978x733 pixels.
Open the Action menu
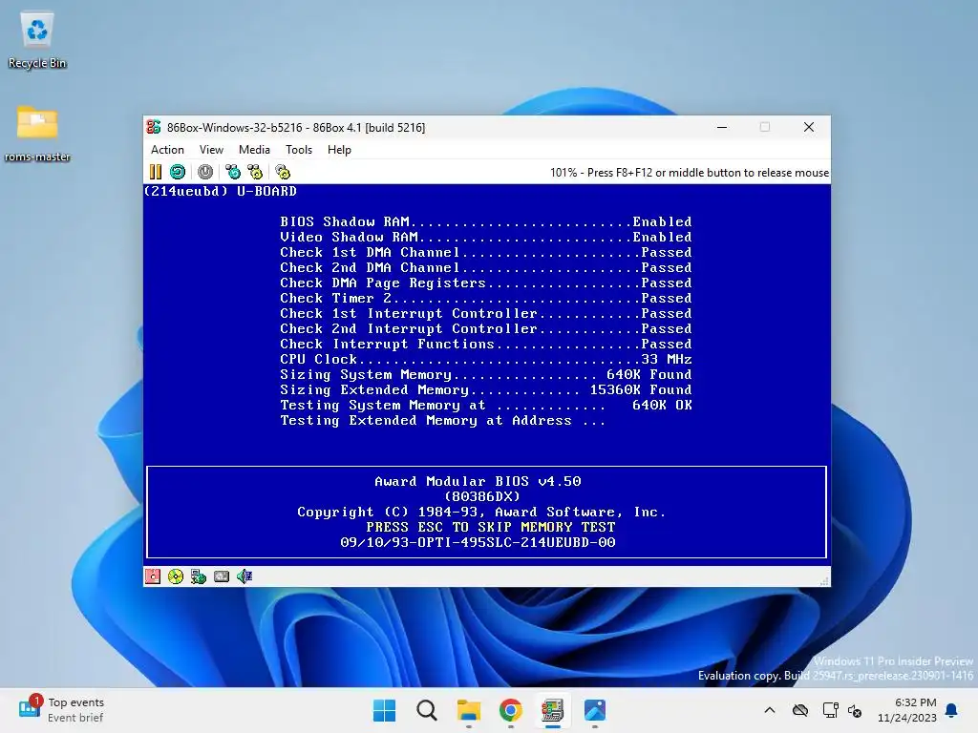click(x=167, y=150)
